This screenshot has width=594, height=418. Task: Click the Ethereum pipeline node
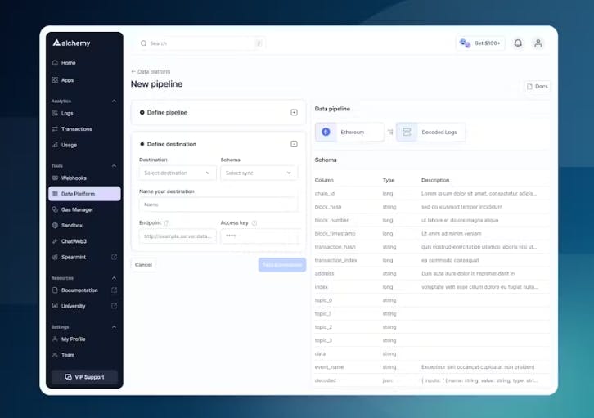pyautogui.click(x=349, y=132)
